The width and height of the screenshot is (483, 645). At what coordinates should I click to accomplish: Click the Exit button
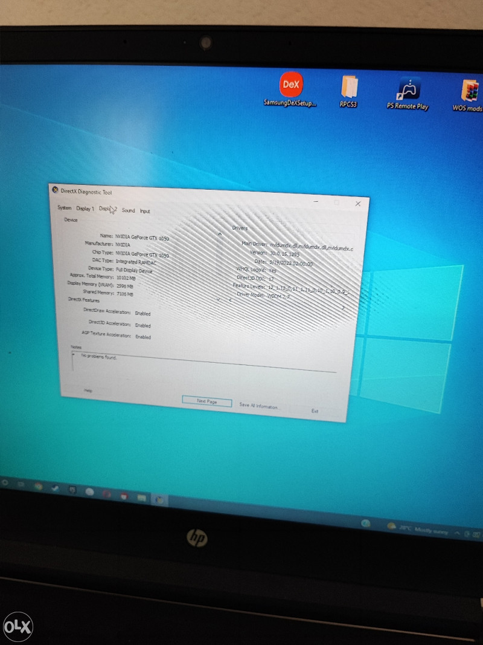pos(315,410)
